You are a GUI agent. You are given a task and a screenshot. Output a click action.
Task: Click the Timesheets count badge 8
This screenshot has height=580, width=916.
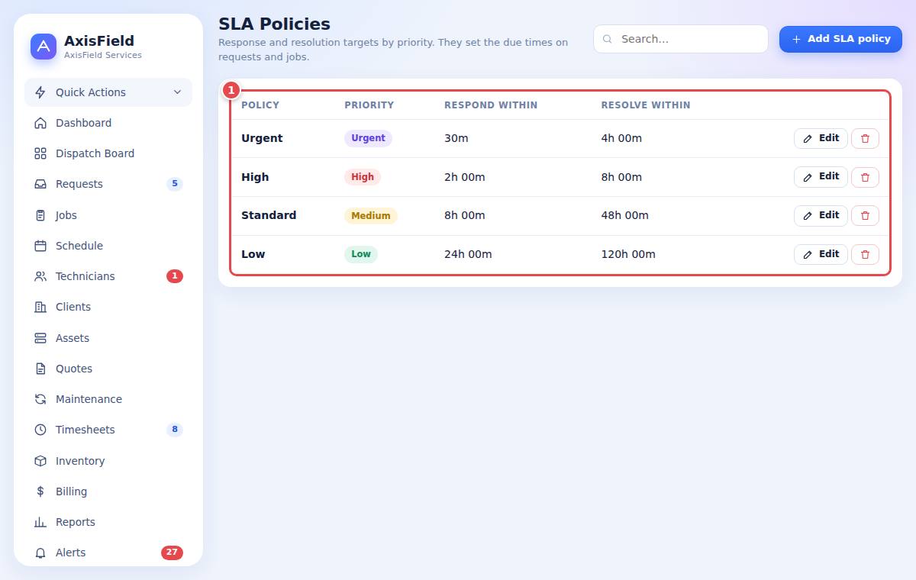[175, 430]
